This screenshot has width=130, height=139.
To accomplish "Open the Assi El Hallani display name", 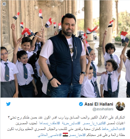I will click(99, 104).
